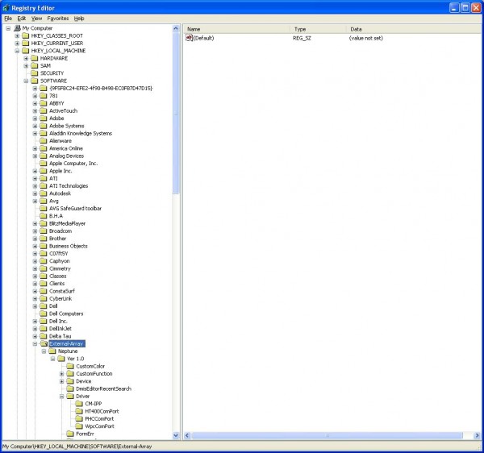Screen dimensions: 484x453
Task: Select the HKEY_CLASSES_ROOT folder icon
Action: point(26,35)
